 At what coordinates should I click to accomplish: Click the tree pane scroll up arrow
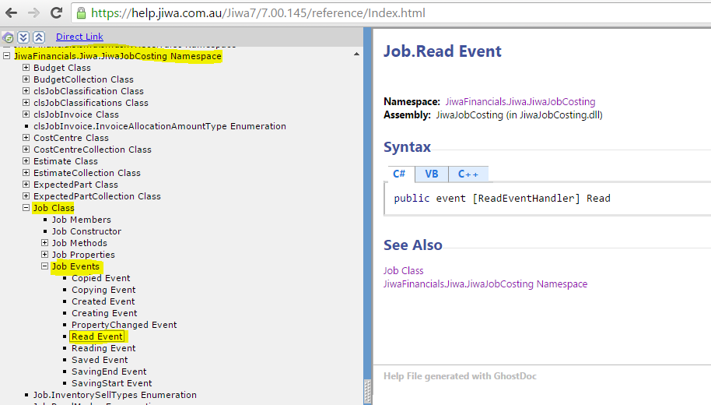pos(356,55)
